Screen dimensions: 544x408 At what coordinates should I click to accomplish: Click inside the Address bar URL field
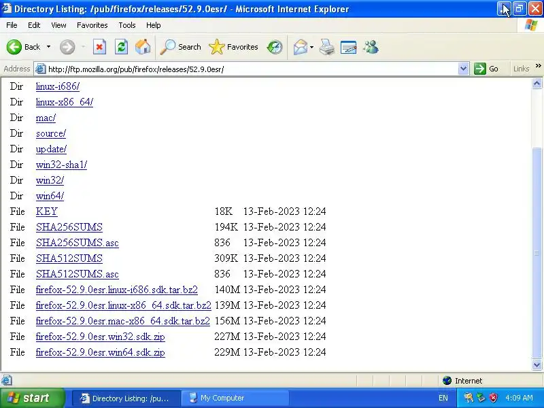click(x=252, y=69)
